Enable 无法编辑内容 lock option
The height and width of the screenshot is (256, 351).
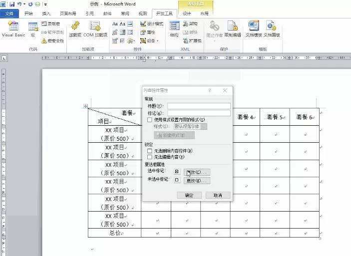[x=149, y=157]
